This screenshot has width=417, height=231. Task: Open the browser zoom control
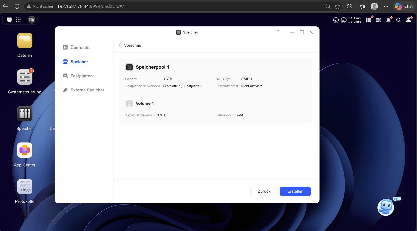click(x=328, y=6)
